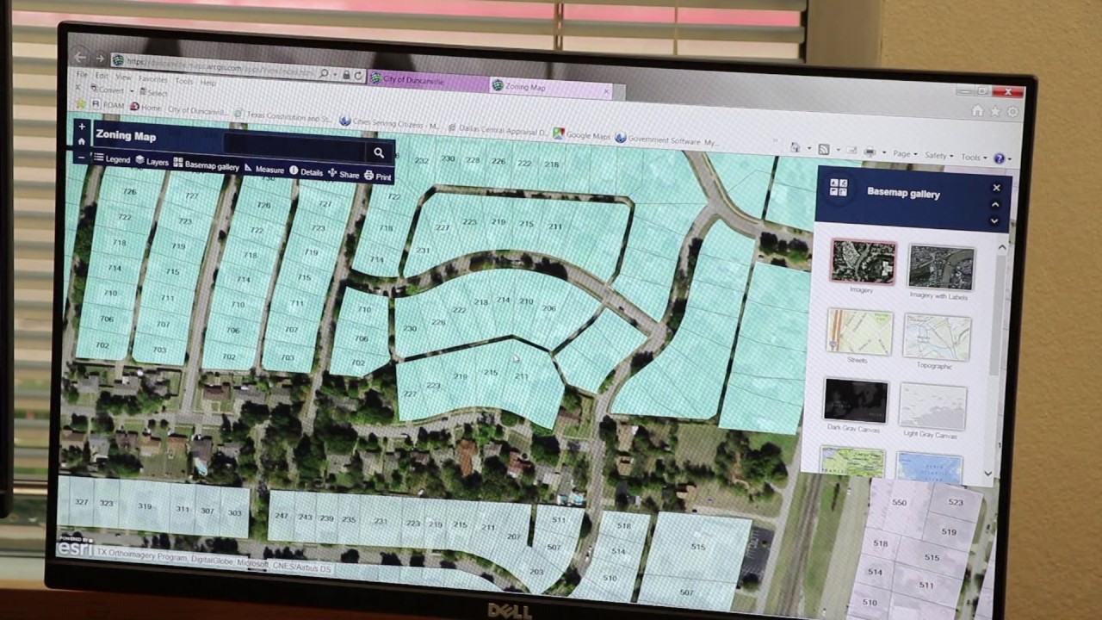Open Dallas Central Appraisal bookmark
Viewport: 1102px width, 620px height.
pos(497,129)
